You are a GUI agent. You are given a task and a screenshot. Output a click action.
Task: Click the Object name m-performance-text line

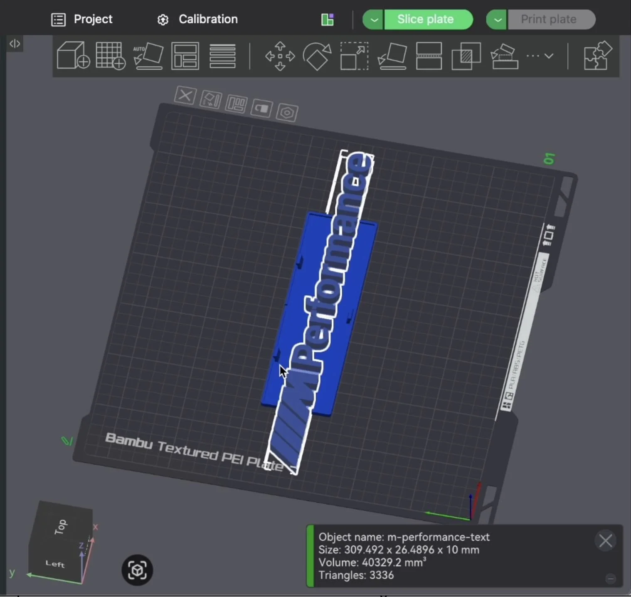click(404, 537)
